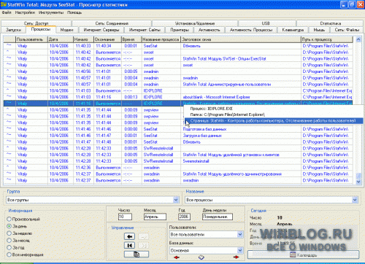Select the Произвольный period option
This screenshot has height=264, width=365.
pyautogui.click(x=23, y=219)
